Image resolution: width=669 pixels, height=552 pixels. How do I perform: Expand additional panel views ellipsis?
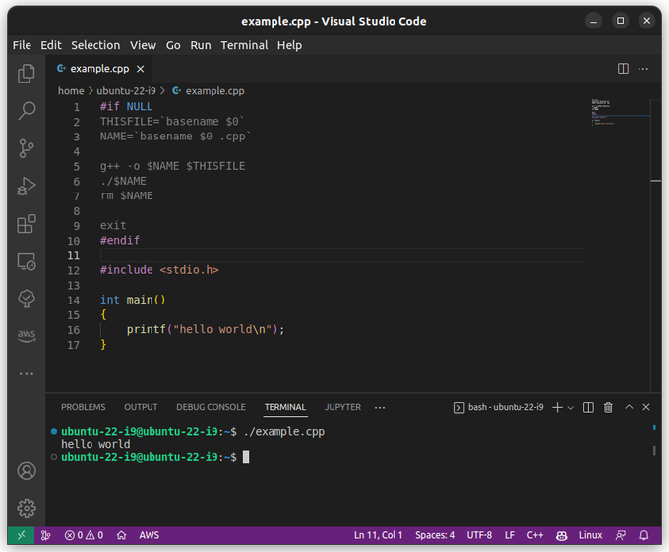(x=380, y=408)
